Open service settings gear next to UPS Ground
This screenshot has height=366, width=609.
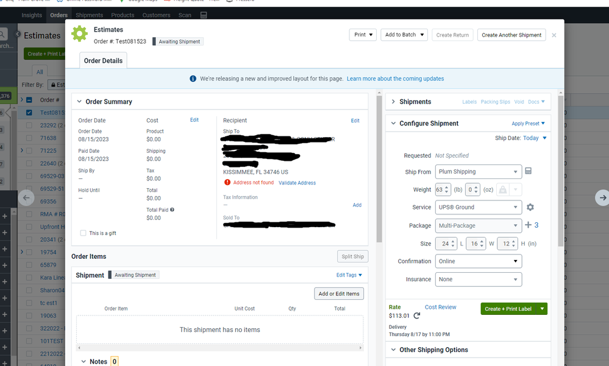[x=530, y=207]
